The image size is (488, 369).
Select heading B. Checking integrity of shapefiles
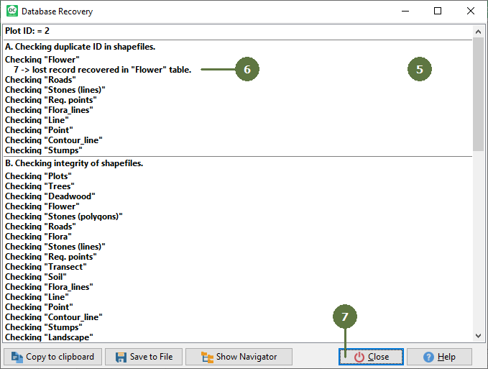coord(74,164)
